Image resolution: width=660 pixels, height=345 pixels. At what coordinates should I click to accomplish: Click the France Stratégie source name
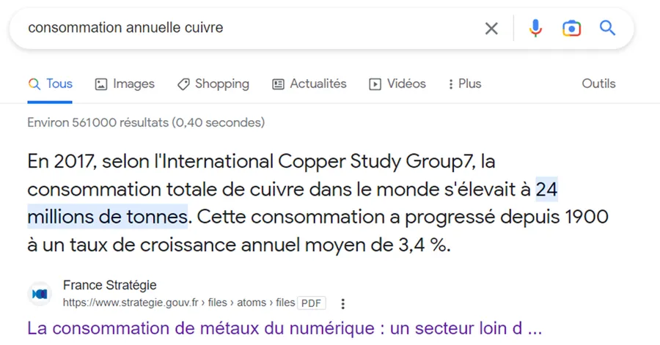point(110,285)
